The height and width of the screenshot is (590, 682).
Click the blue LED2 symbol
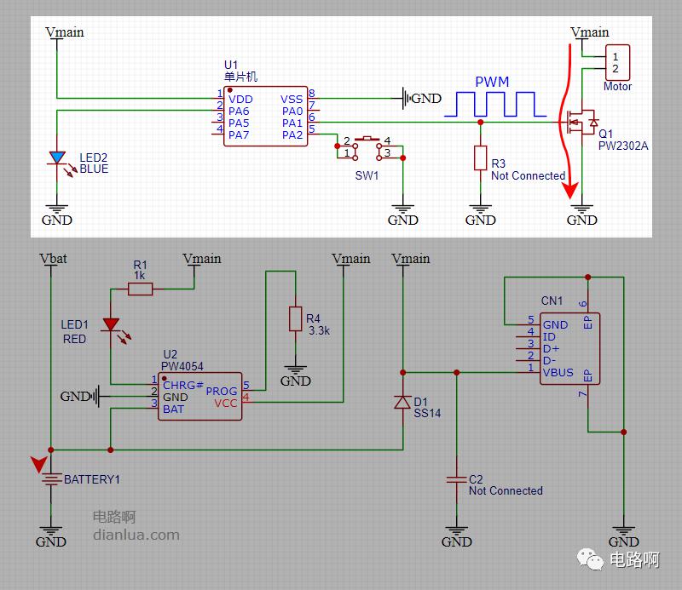point(57,158)
